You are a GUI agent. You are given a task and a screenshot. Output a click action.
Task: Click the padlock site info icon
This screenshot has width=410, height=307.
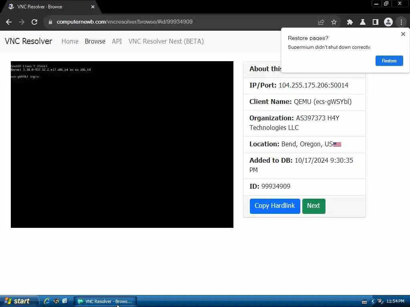tap(50, 22)
